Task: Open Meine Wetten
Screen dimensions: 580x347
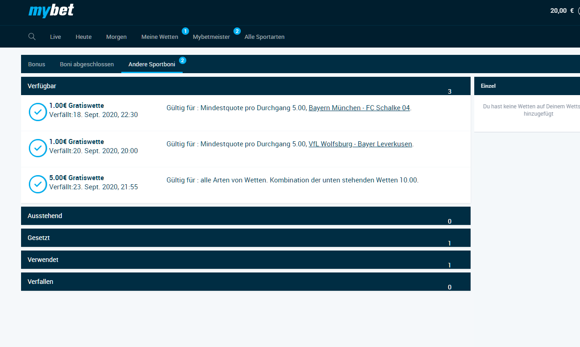Action: 160,37
